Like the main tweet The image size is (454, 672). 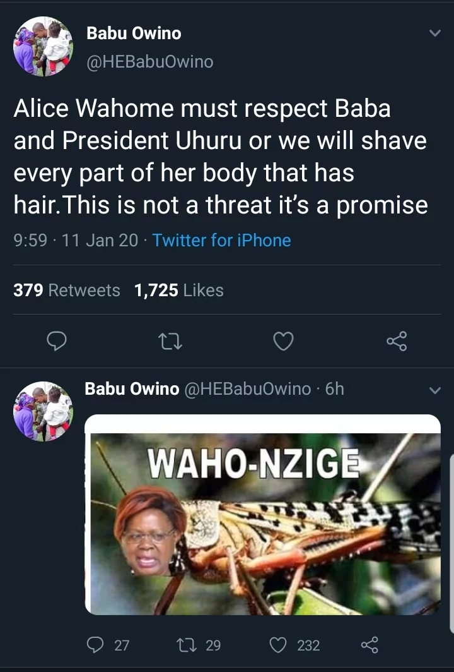[283, 342]
